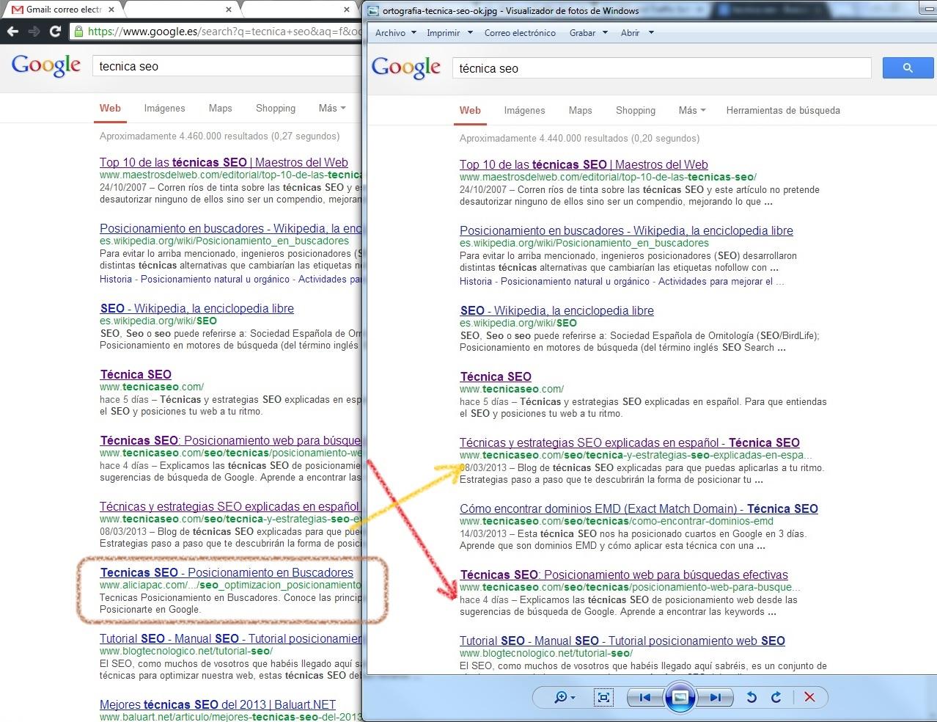Skip to the next photo
The image size is (937, 722).
pos(716,697)
